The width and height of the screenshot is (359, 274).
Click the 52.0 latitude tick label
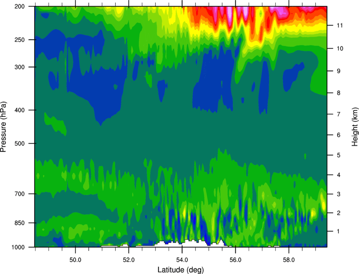129,260
